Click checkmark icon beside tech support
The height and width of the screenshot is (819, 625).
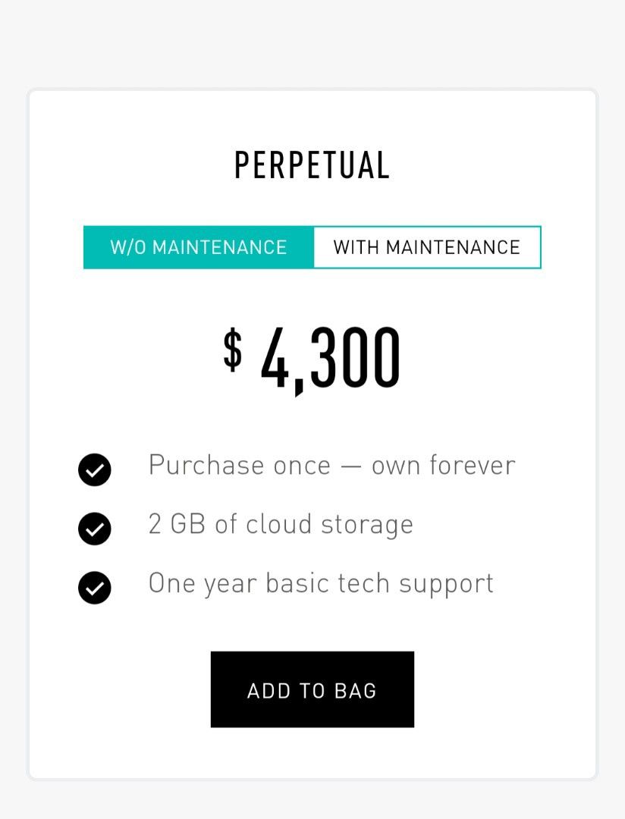[x=95, y=588]
